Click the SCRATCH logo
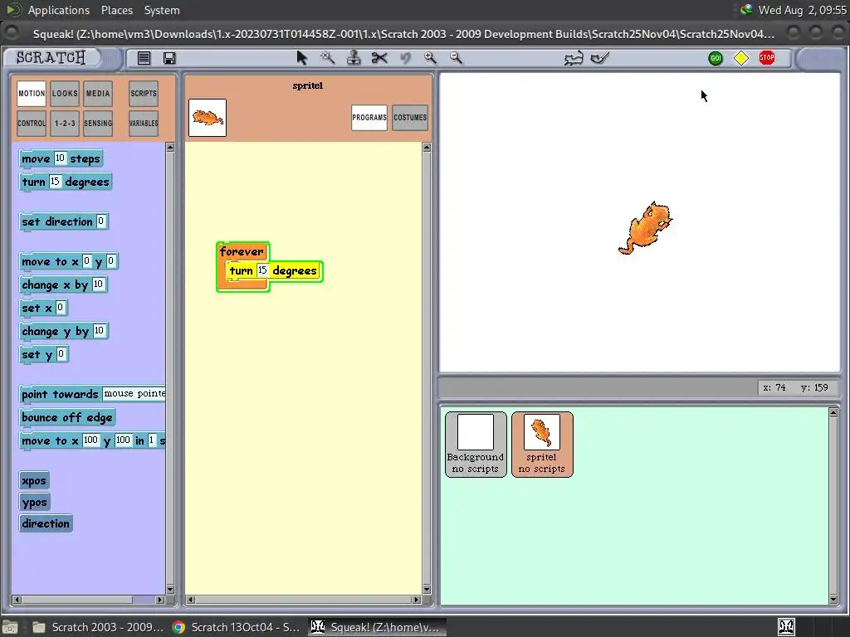 [x=51, y=57]
